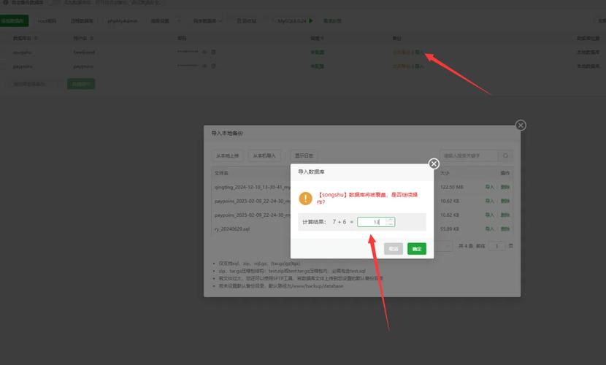Copy the songshu database password
The height and width of the screenshot is (365, 606).
point(214,52)
